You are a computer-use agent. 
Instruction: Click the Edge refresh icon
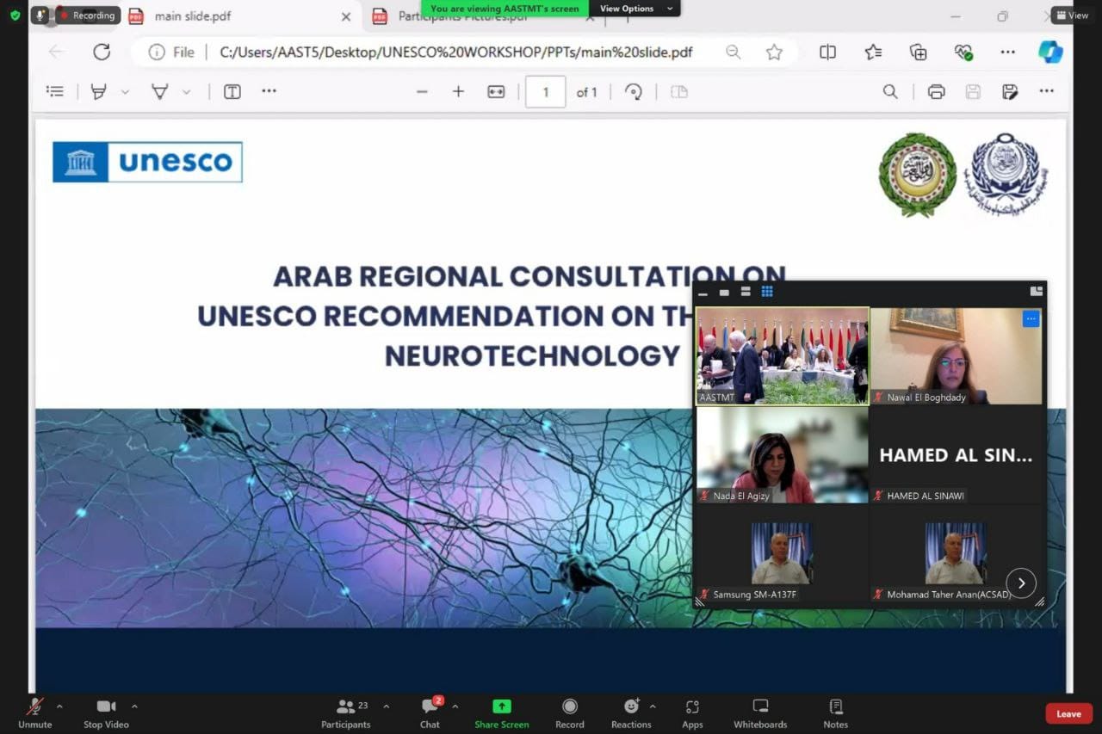coord(102,52)
